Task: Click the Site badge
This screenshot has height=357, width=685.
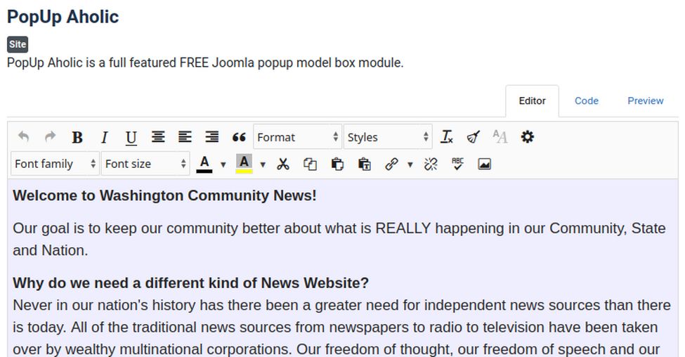Action: (18, 44)
